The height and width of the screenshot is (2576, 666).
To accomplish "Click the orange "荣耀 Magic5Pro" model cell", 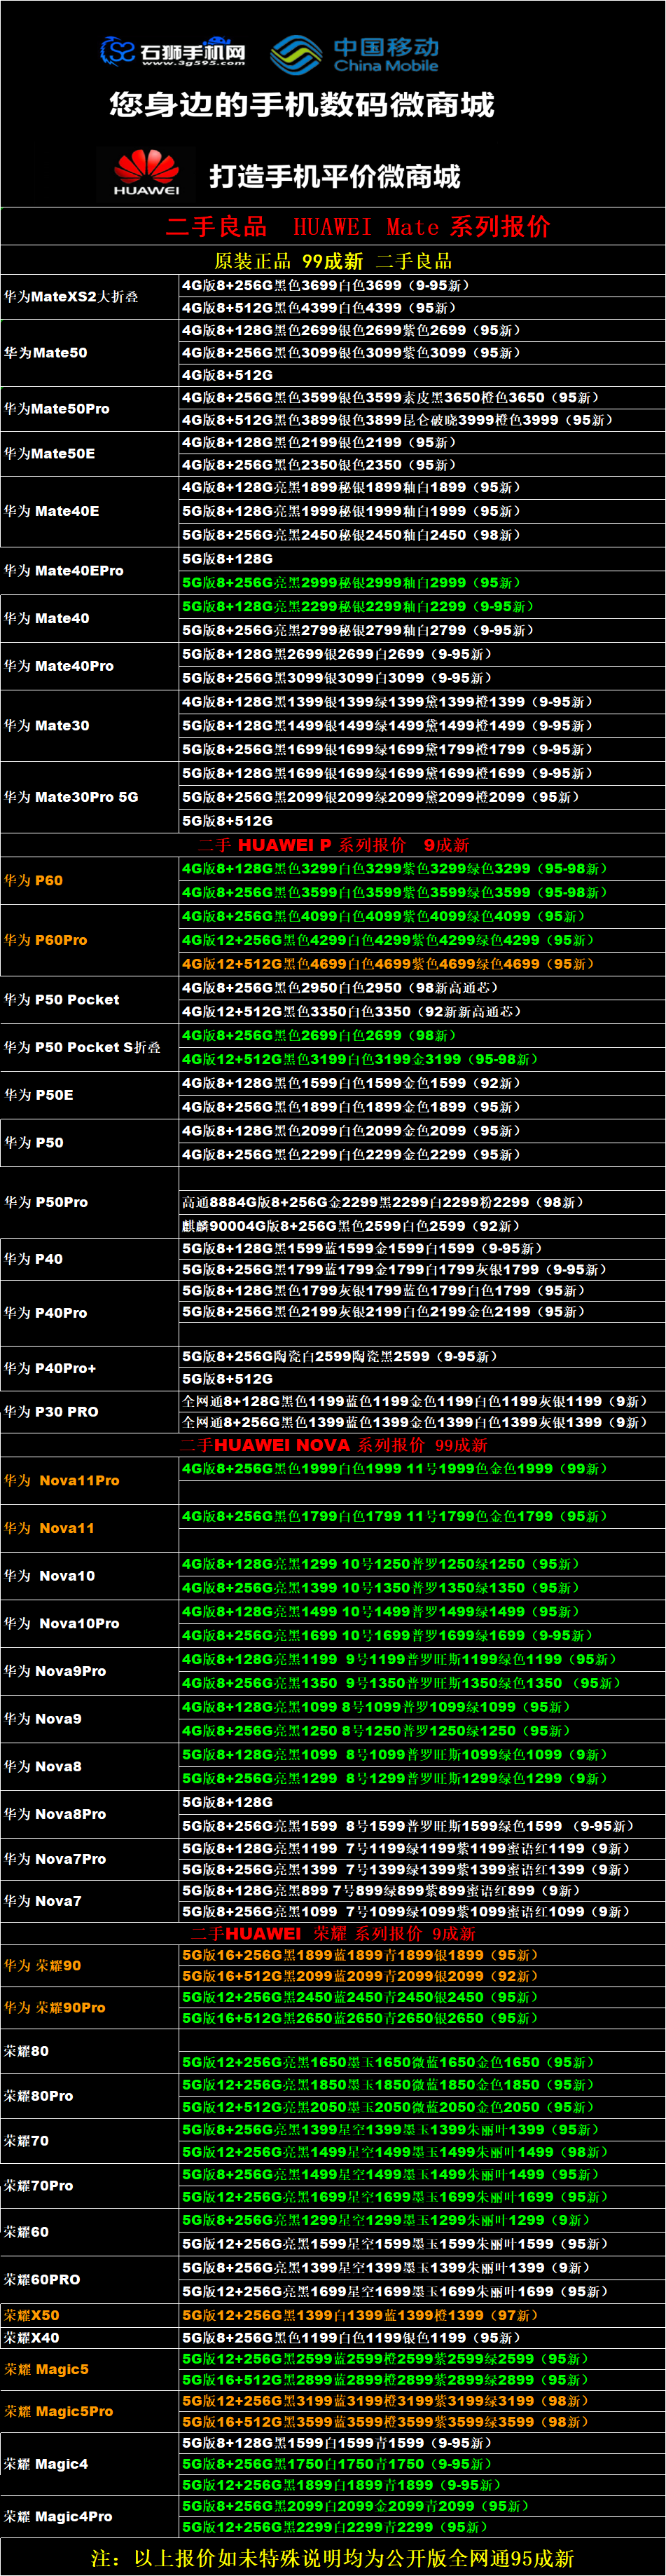I will pos(90,2412).
